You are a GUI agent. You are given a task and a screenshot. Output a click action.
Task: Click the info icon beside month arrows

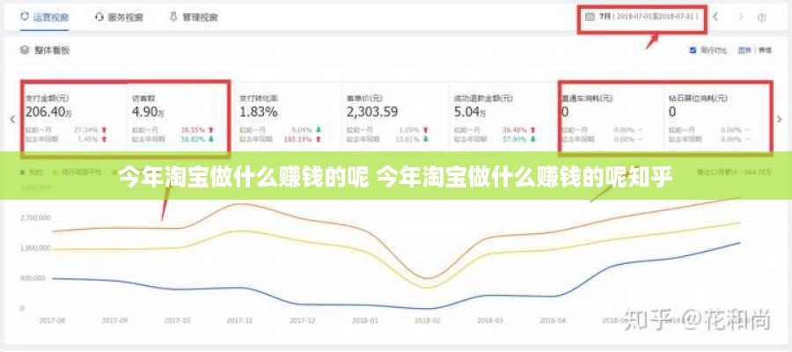[761, 18]
